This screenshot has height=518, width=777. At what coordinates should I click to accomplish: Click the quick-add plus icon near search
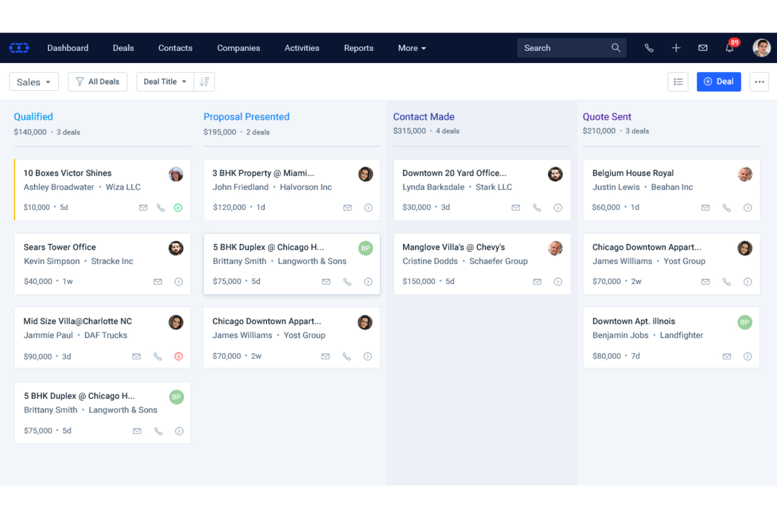click(676, 48)
